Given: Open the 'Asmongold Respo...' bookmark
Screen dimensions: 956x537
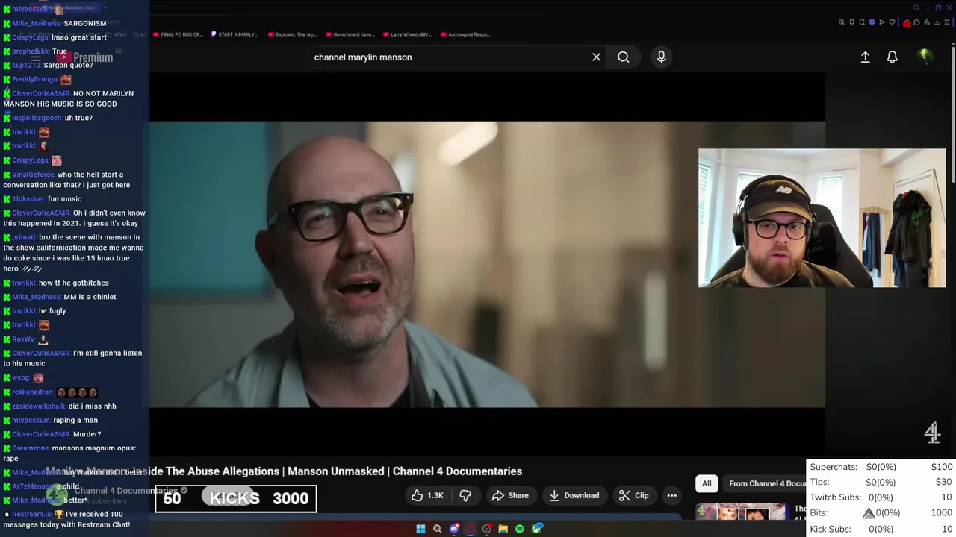Looking at the screenshot, I should 465,34.
